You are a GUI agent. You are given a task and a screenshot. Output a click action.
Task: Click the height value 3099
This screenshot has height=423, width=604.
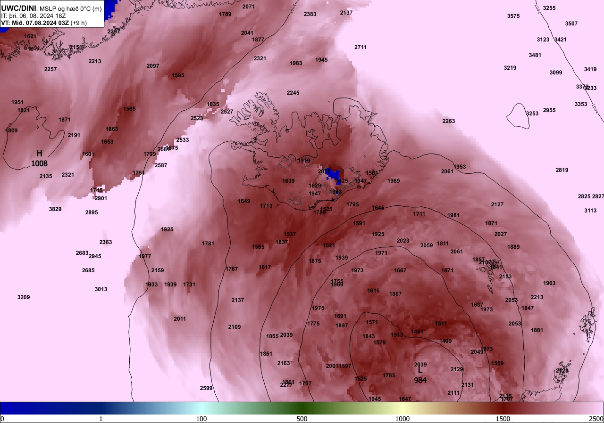pos(556,73)
